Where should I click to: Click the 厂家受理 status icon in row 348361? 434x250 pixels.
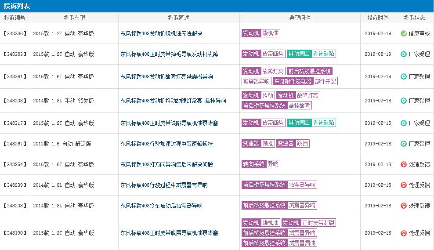click(404, 77)
